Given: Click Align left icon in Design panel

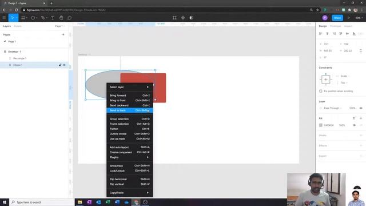Looking at the screenshot, I should (x=320, y=34).
